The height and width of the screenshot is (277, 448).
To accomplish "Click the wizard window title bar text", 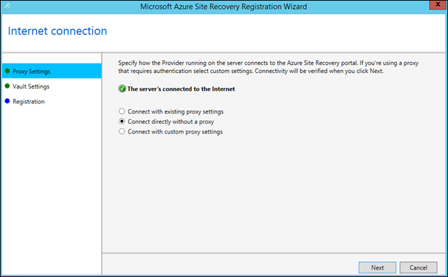I will [223, 7].
